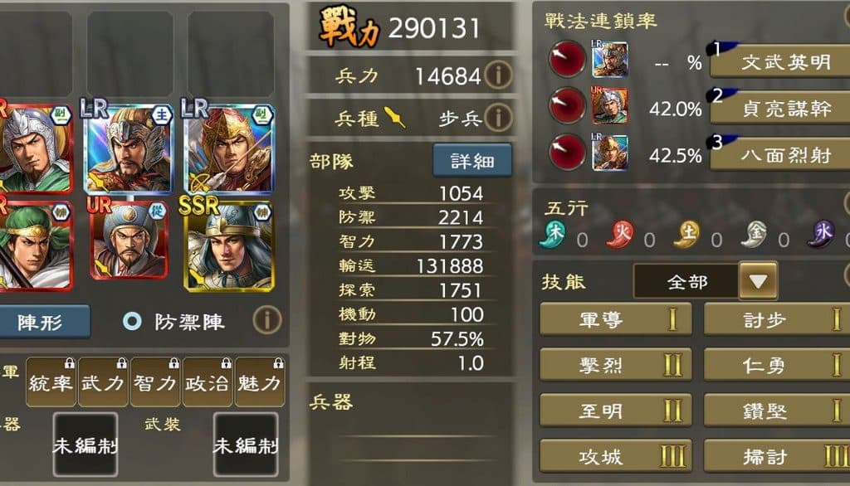Select the 火 fire element icon
This screenshot has width=850, height=486.
(621, 234)
